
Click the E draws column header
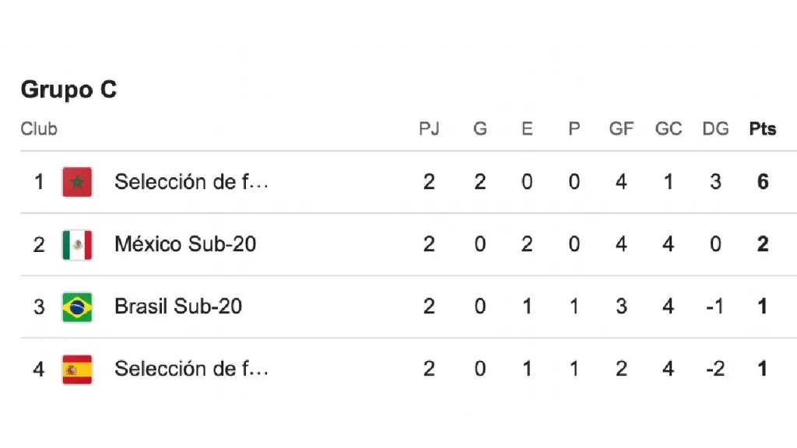click(527, 129)
